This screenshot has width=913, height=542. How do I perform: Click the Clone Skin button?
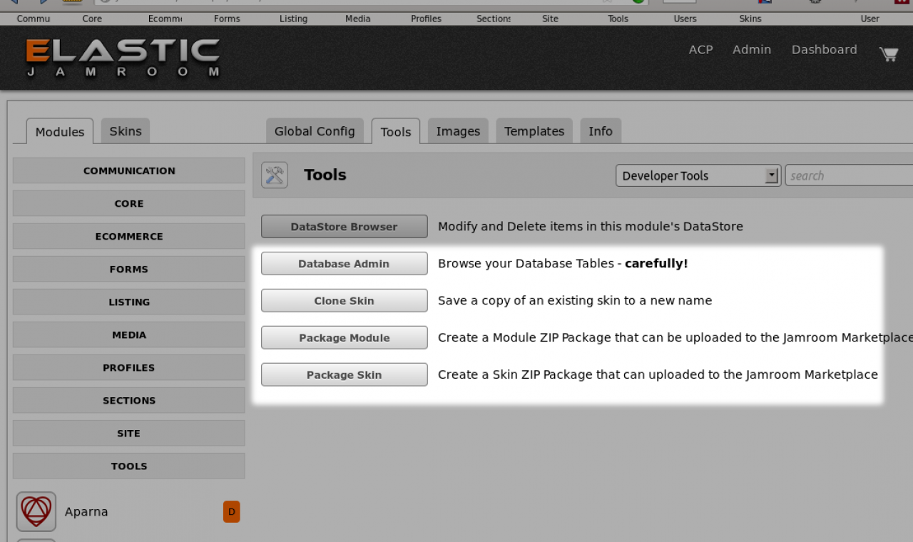point(345,300)
